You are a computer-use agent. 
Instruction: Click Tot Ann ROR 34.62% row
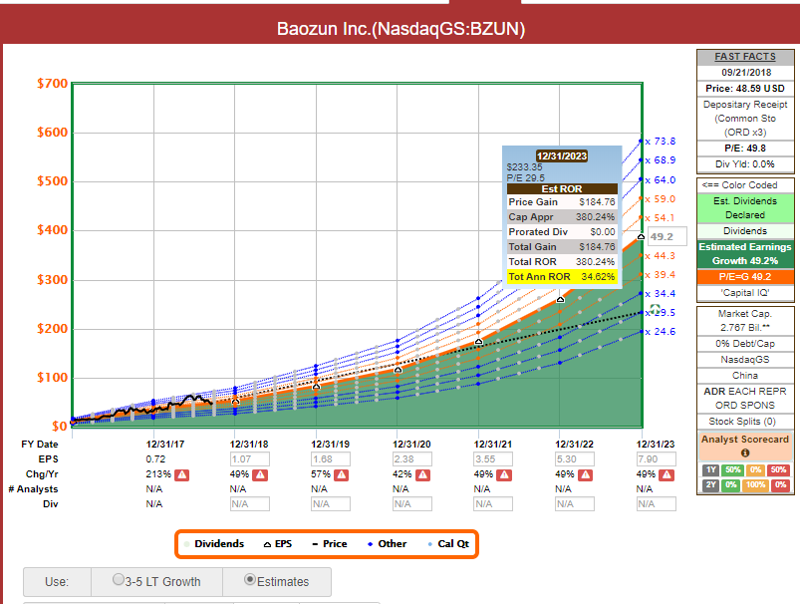tap(562, 277)
